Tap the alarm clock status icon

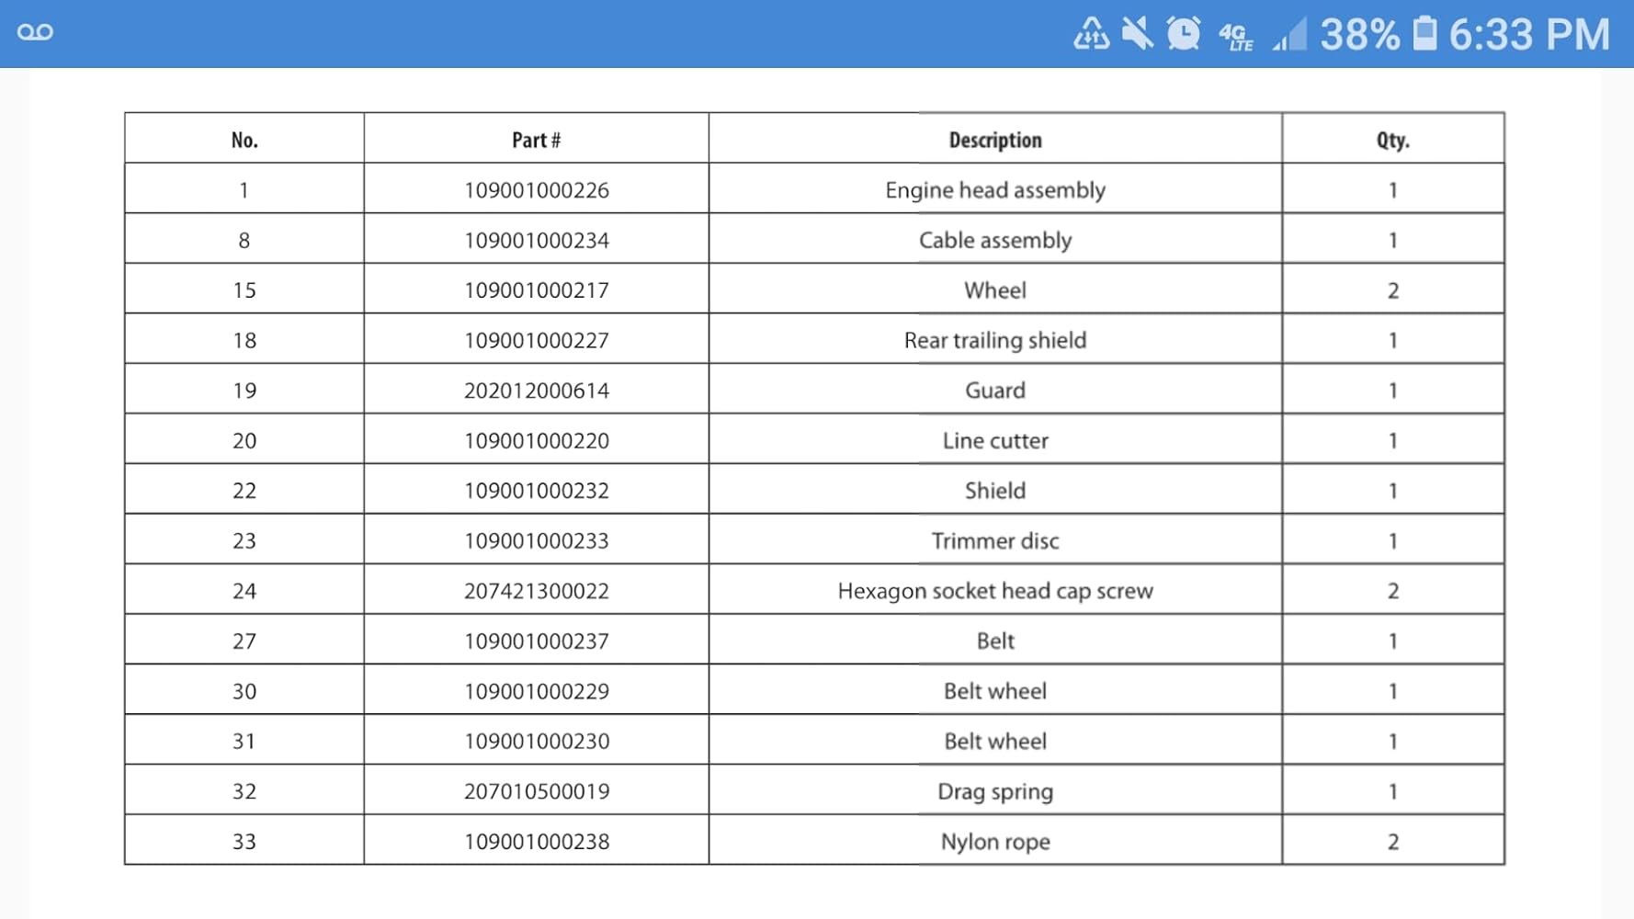point(1184,34)
